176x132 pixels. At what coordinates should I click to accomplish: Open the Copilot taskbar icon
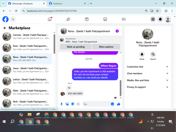(21, 114)
